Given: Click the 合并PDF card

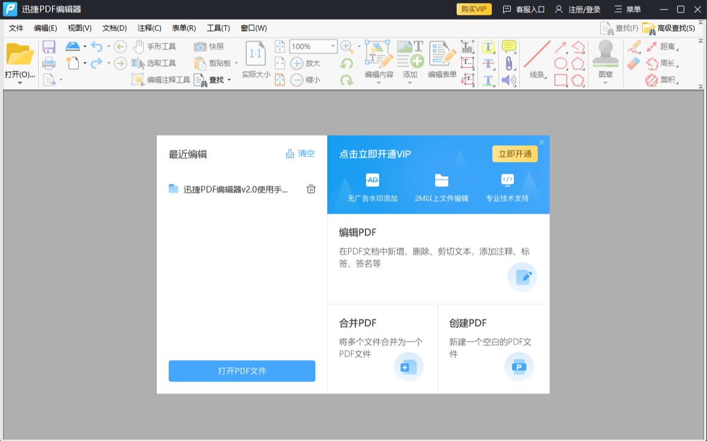Looking at the screenshot, I should coord(382,349).
